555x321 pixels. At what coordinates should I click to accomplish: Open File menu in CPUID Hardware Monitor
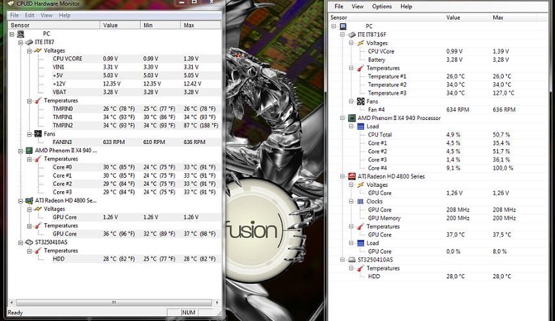coord(14,15)
